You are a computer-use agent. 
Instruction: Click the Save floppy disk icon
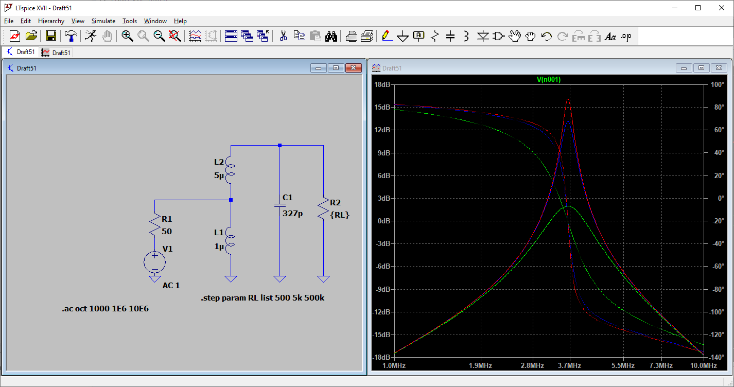(51, 36)
